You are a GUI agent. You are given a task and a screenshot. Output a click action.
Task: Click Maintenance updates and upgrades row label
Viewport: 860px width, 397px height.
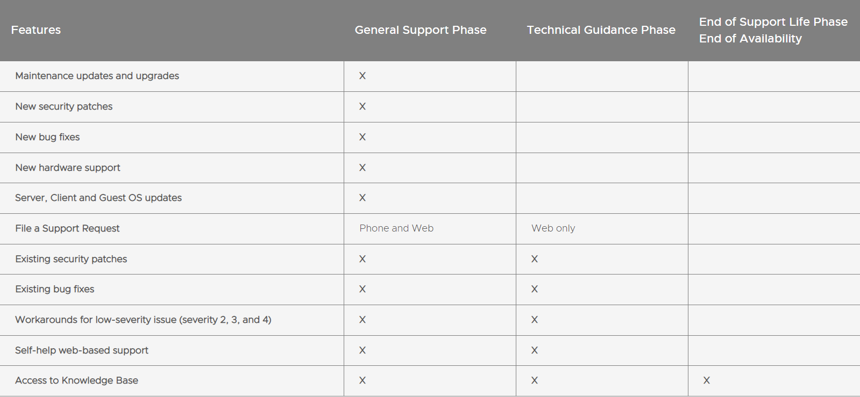97,76
